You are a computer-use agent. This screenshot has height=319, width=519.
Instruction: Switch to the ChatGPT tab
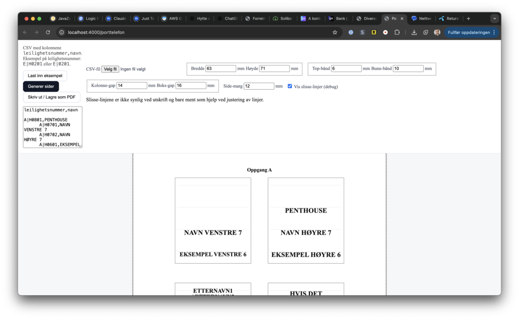point(227,19)
